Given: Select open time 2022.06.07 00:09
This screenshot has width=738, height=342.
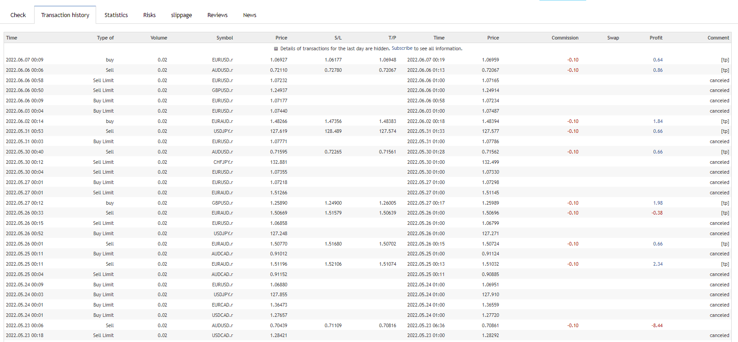Looking at the screenshot, I should [25, 60].
